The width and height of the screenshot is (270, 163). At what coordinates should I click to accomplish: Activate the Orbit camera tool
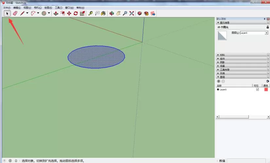(x=112, y=13)
